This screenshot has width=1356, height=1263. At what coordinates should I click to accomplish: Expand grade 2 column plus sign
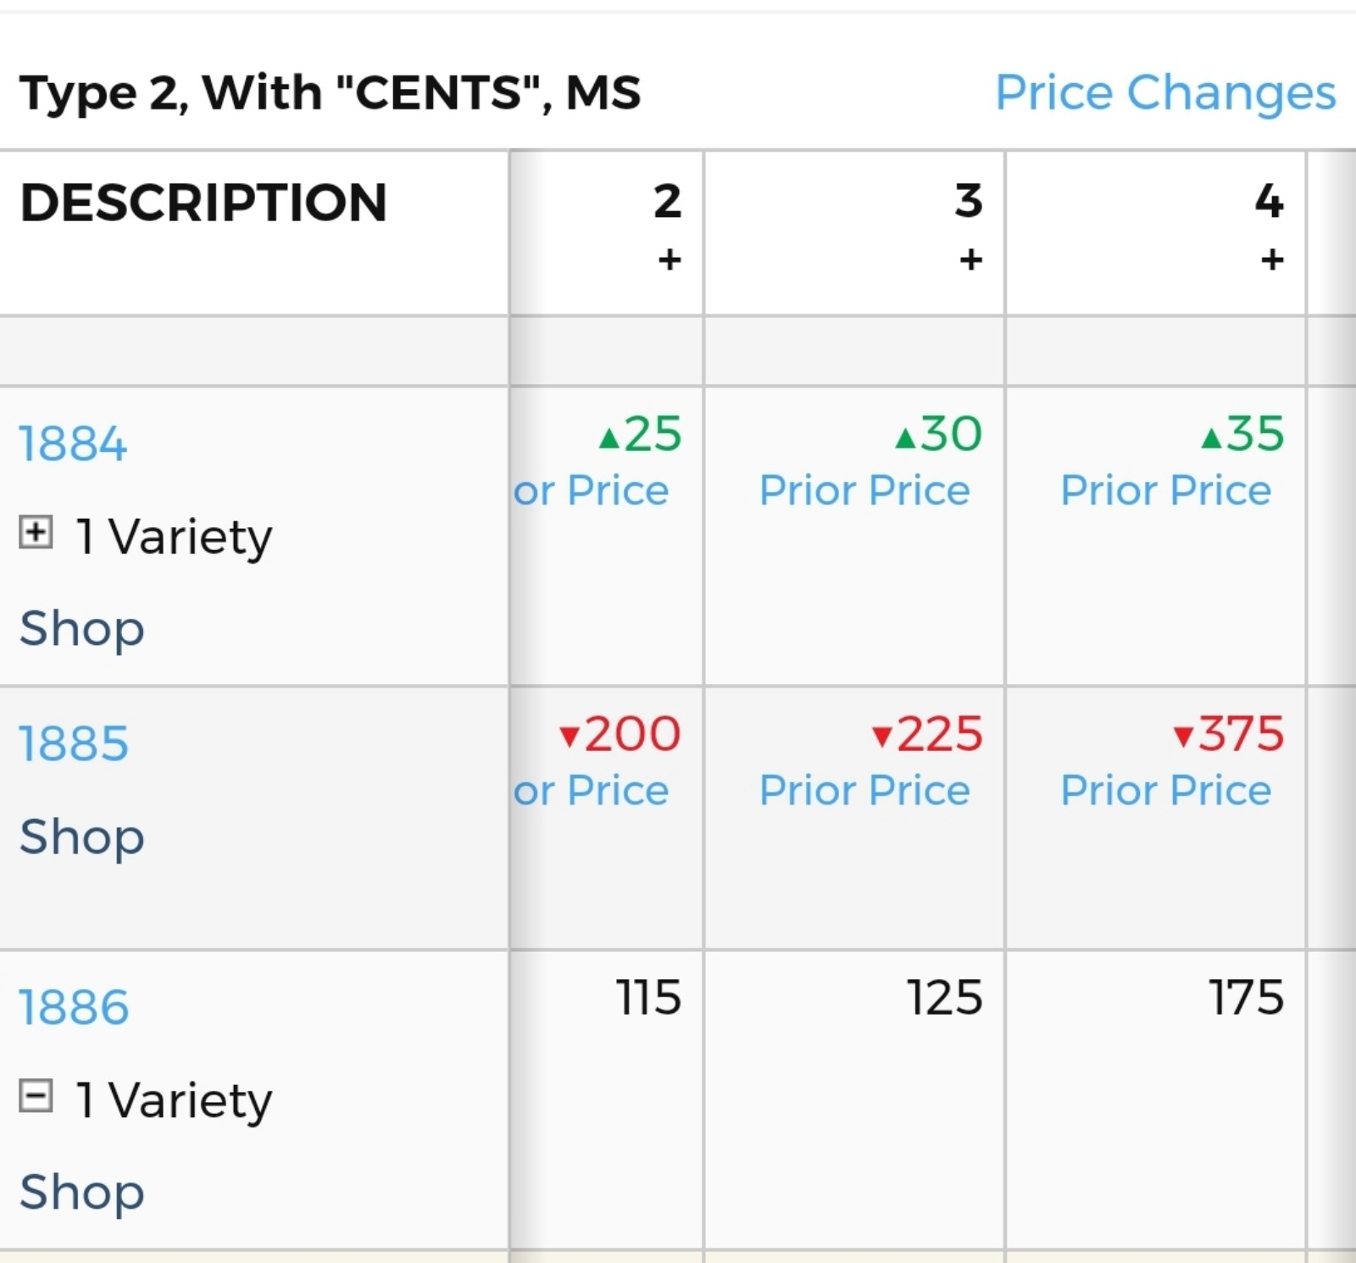(670, 259)
